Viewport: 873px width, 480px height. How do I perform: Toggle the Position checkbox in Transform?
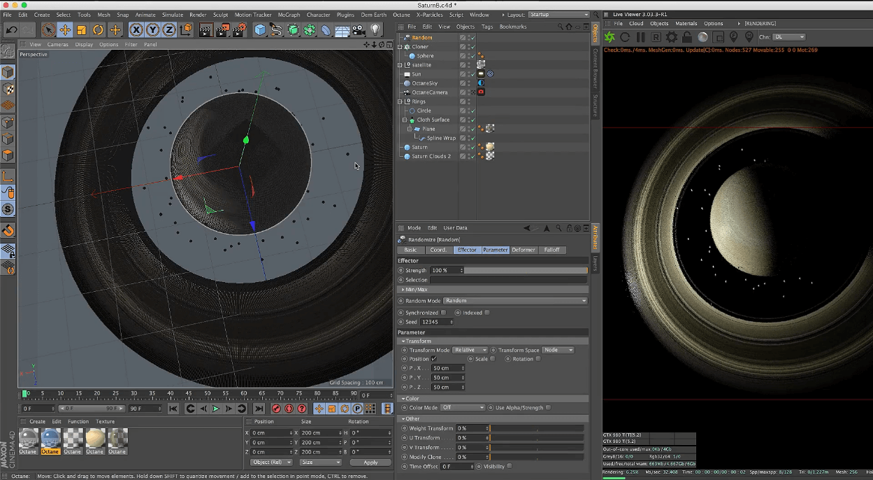coord(434,359)
